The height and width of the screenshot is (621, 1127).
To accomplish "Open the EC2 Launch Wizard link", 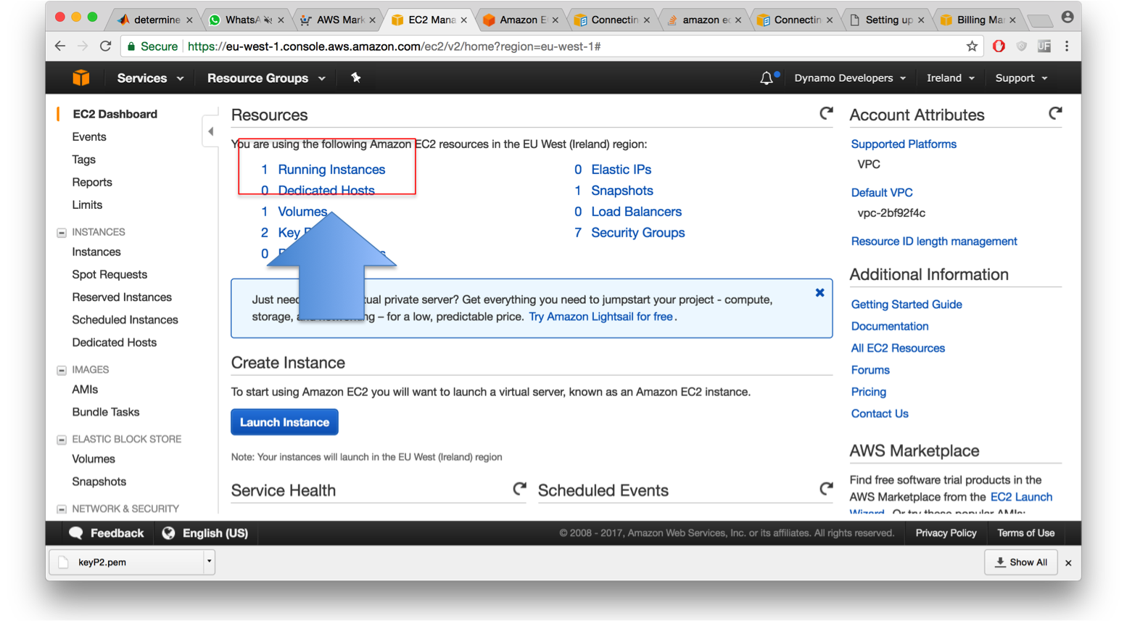I will pyautogui.click(x=1021, y=497).
